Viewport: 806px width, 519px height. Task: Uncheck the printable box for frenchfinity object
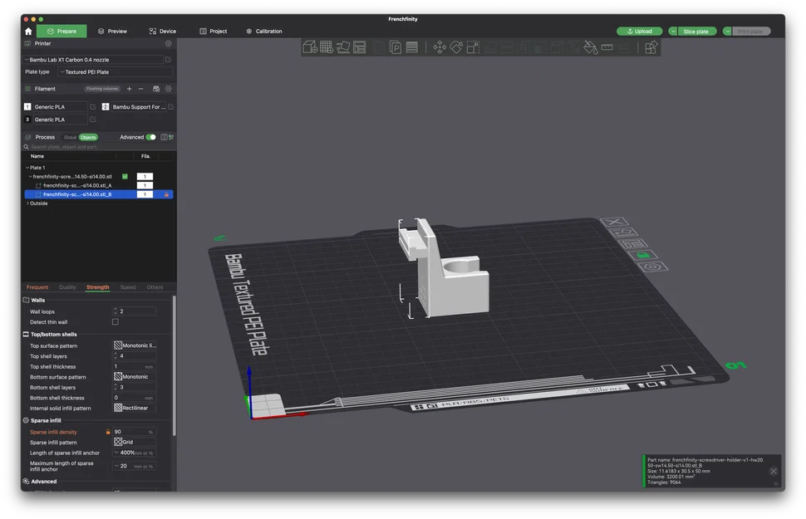click(x=125, y=177)
